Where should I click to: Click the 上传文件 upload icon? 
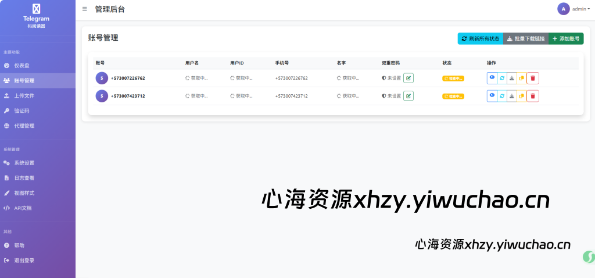[x=6, y=96]
